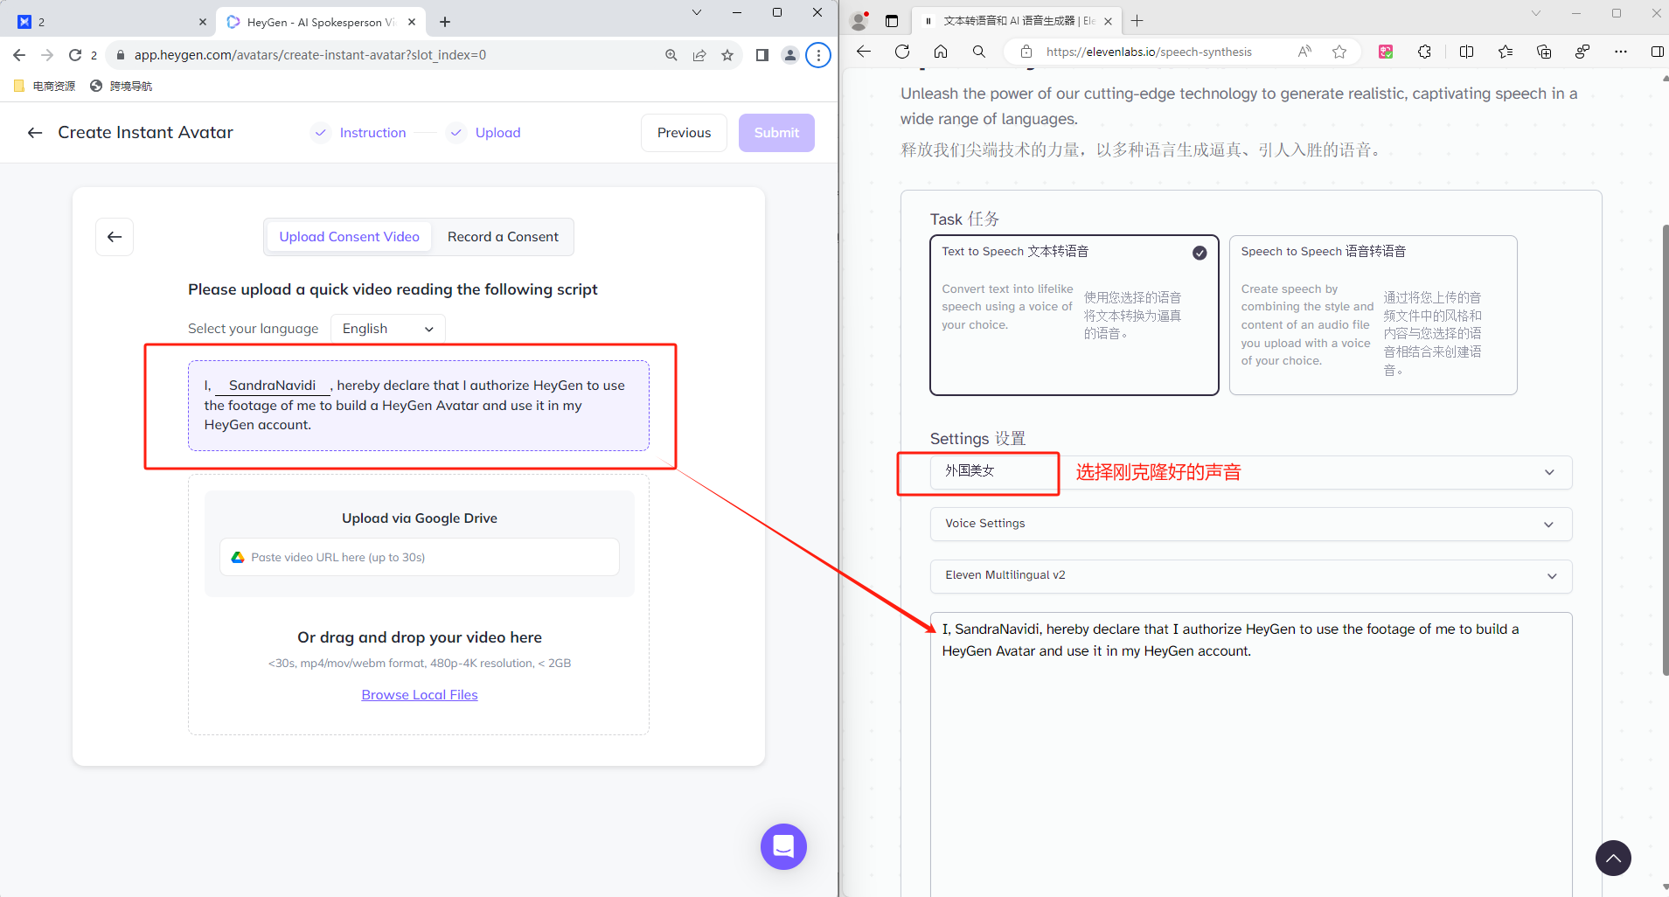The image size is (1669, 897).
Task: Focus the Chrome address bar URL
Action: tap(310, 55)
